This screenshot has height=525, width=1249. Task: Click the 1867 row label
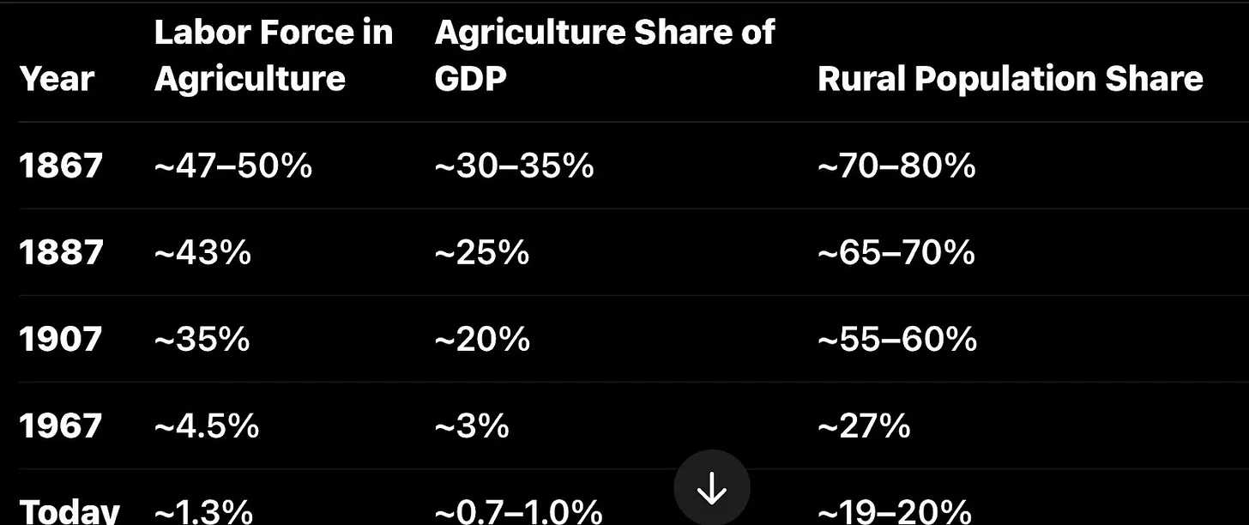pyautogui.click(x=61, y=166)
